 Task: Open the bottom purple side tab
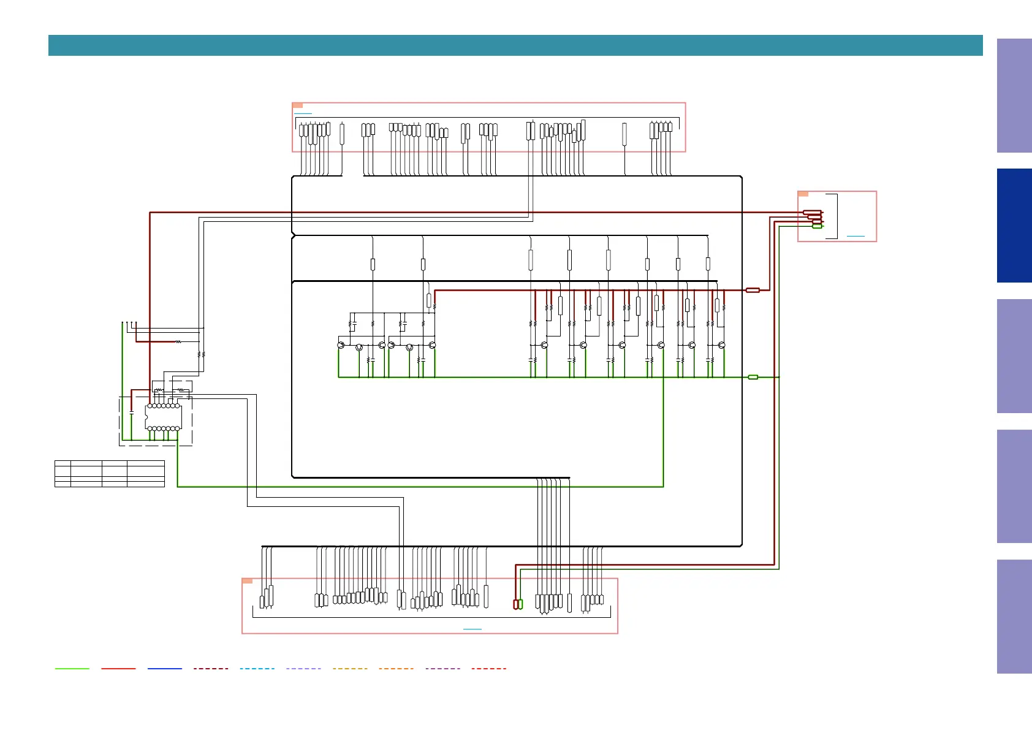coord(1014,617)
